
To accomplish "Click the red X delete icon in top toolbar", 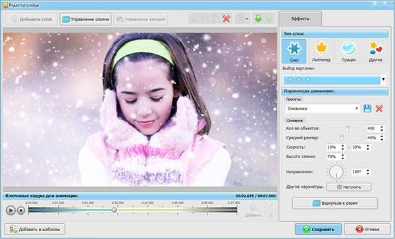I will (x=226, y=18).
